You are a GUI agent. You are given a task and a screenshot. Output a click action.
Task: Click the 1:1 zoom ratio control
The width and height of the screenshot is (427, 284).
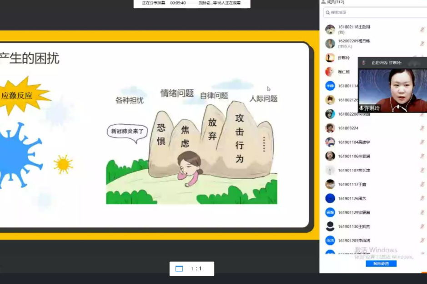(x=196, y=269)
